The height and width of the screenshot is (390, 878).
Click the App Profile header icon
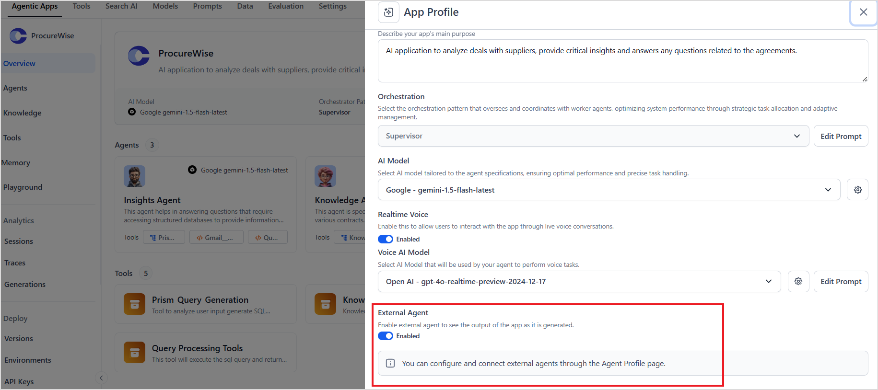[x=388, y=12]
